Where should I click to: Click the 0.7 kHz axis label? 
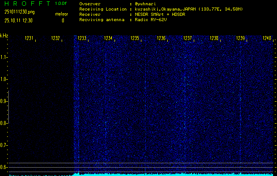pyautogui.click(x=4, y=145)
